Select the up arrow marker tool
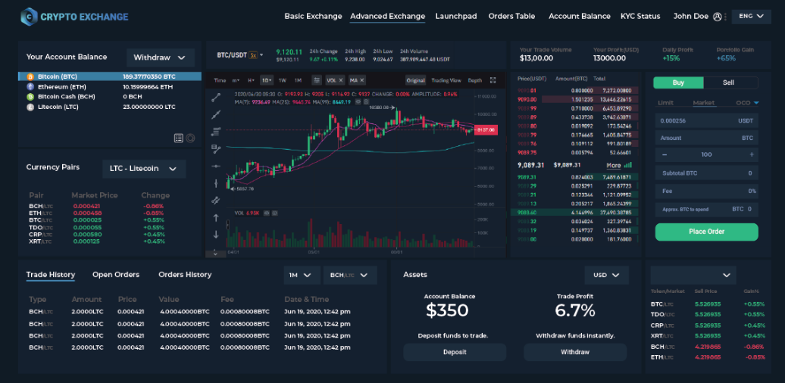 (216, 218)
